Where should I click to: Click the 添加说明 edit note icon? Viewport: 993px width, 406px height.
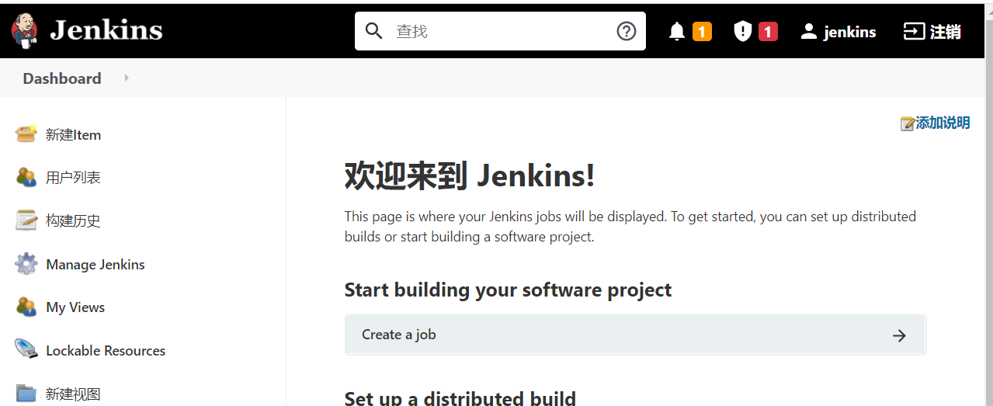(x=908, y=123)
